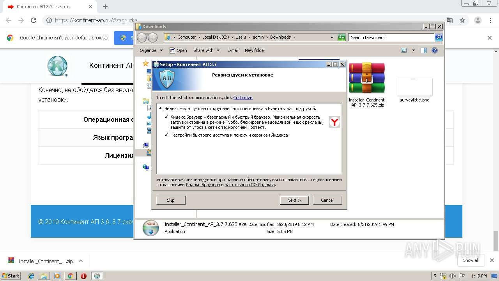Click the installer application icon in details pane

click(150, 228)
